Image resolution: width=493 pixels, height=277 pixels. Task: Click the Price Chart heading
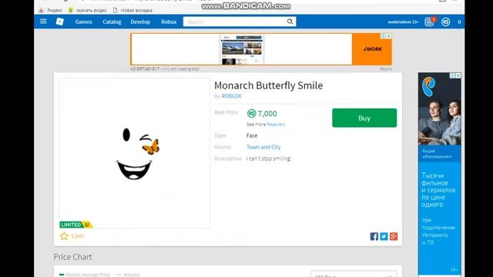tap(72, 257)
